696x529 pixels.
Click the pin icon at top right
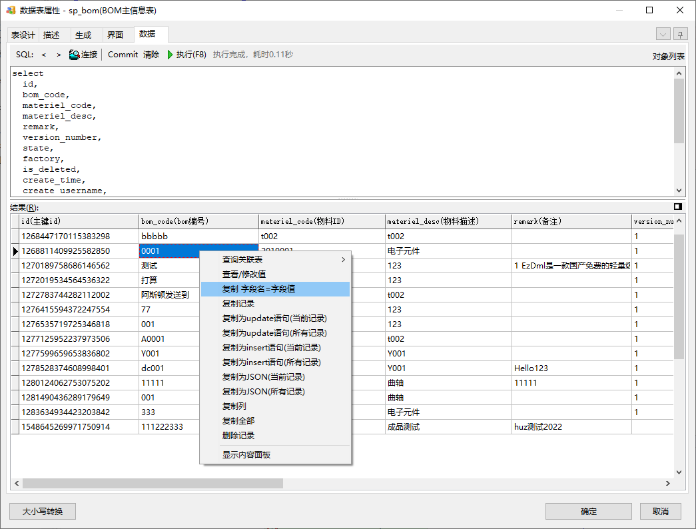point(680,34)
